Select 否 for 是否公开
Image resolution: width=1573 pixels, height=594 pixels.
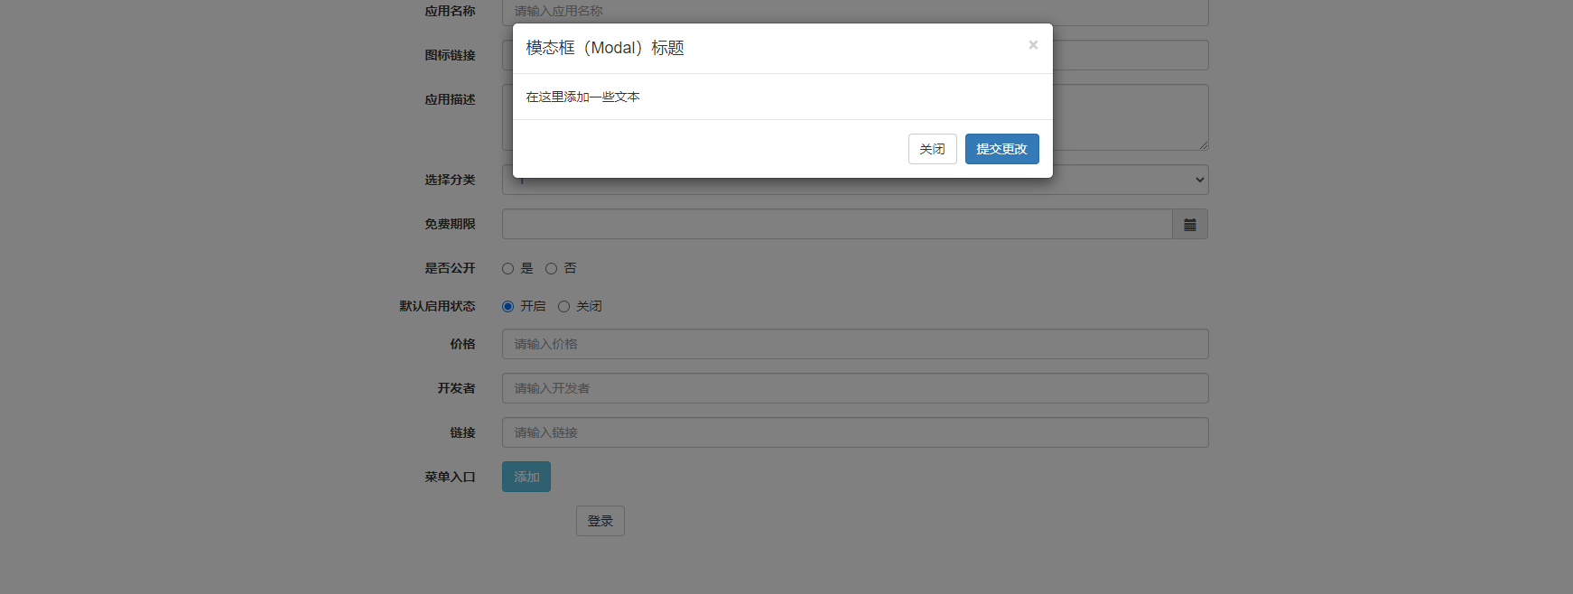(551, 269)
